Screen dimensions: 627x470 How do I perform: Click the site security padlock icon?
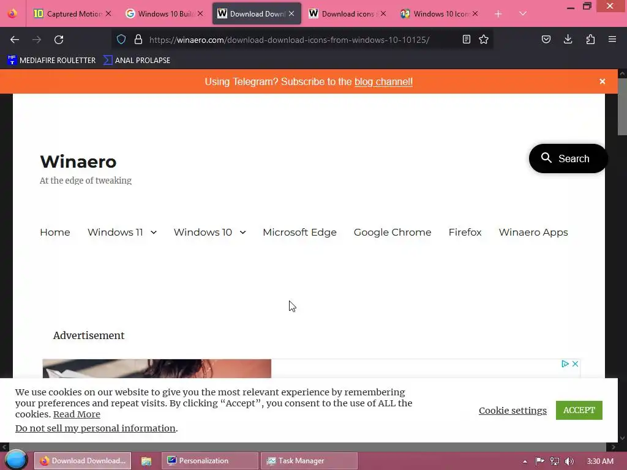(x=138, y=39)
